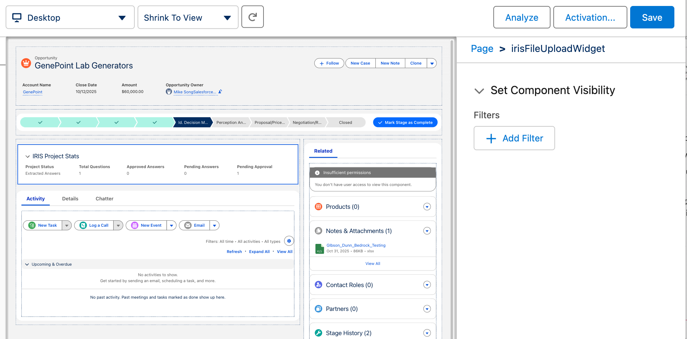Viewport: 687px width, 339px height.
Task: Click the 10/12/2025 Close Date value
Action: click(x=86, y=92)
